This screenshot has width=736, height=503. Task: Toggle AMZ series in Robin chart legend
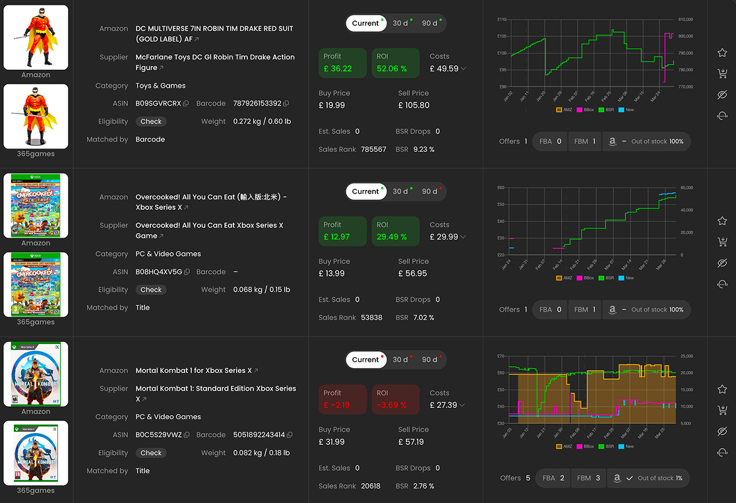coord(565,110)
